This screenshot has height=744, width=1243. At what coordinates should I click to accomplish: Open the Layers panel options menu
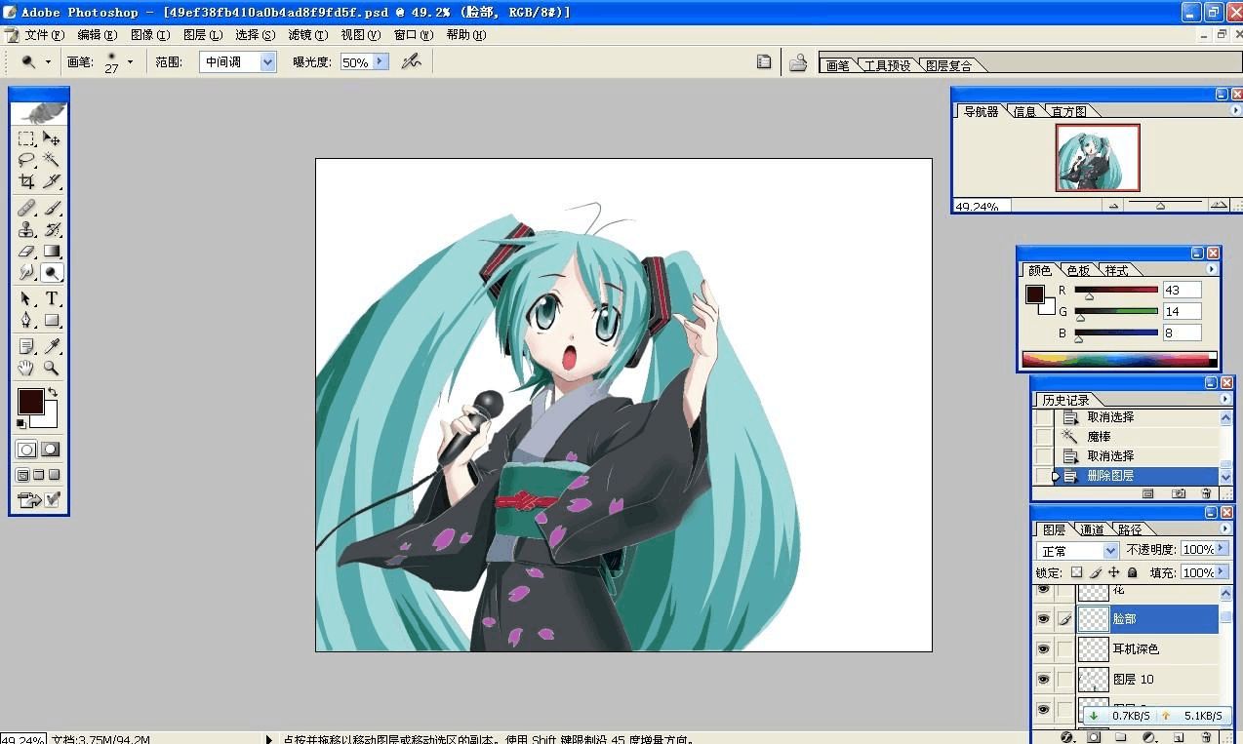1225,529
